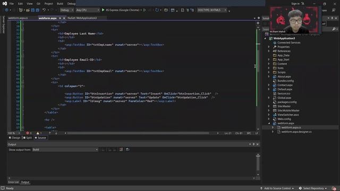Open the Any CPU platform dropdown
The width and height of the screenshot is (340, 191).
[87, 10]
